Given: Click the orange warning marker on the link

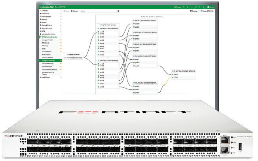Looking at the screenshot, I should (x=164, y=85).
